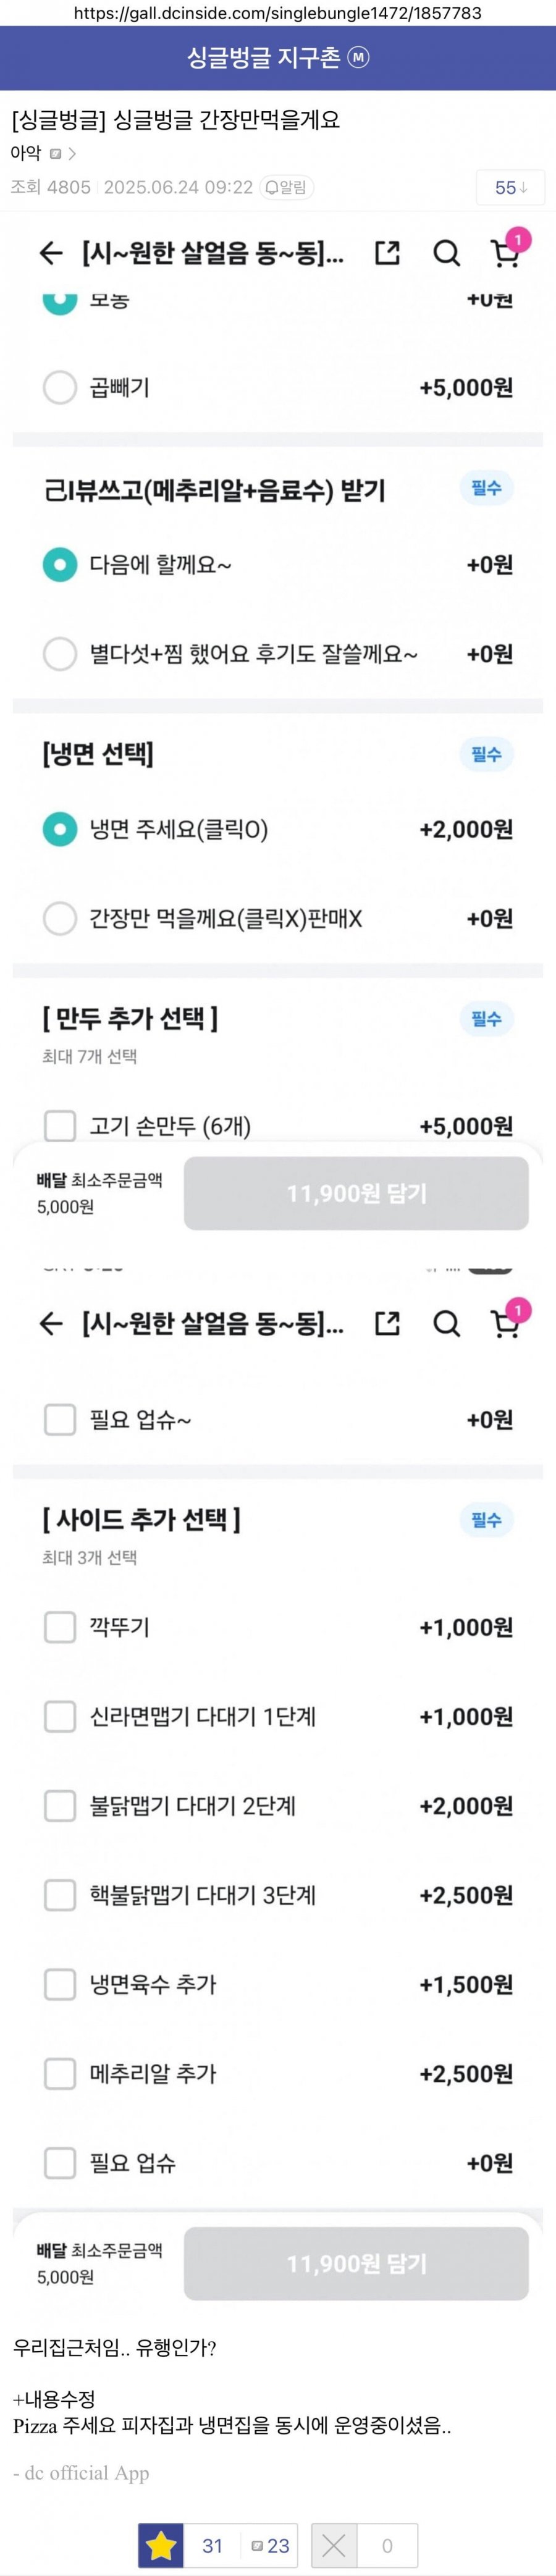Select the 곱빼기 radio option
This screenshot has height=2576, width=556.
click(x=60, y=387)
